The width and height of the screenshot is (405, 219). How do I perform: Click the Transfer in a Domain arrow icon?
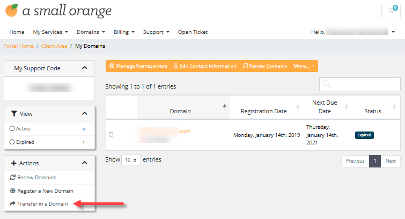click(x=13, y=204)
